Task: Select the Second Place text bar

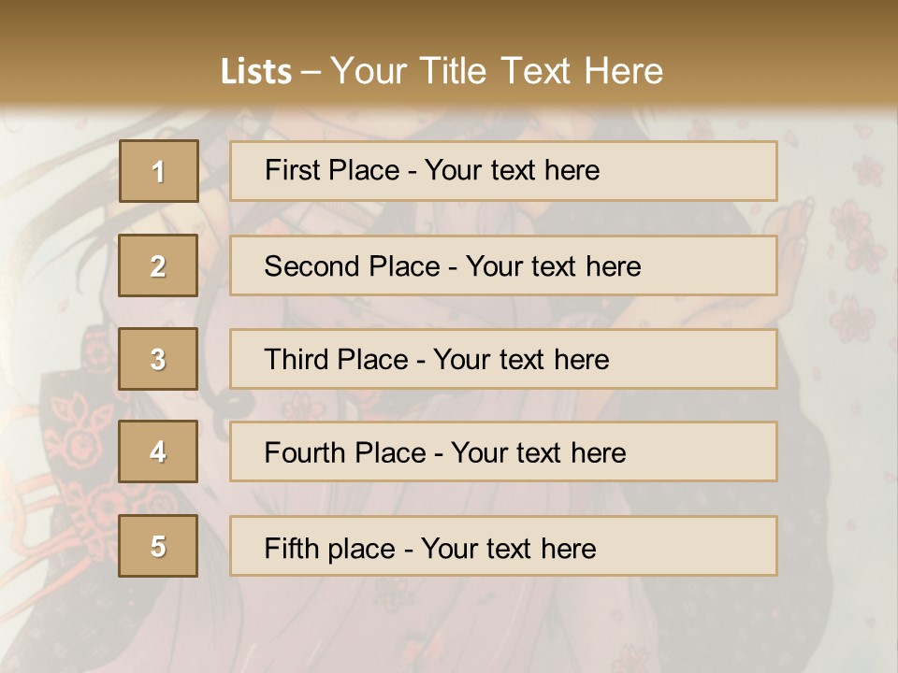Action: (503, 265)
